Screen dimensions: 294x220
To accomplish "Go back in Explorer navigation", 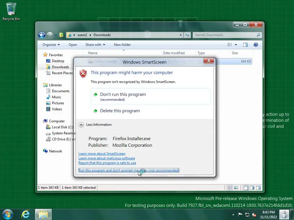I will [x=42, y=35].
